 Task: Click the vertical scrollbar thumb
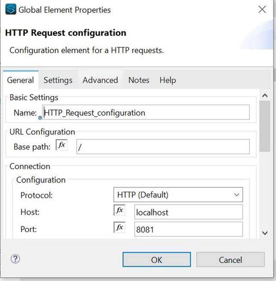pyautogui.click(x=265, y=126)
